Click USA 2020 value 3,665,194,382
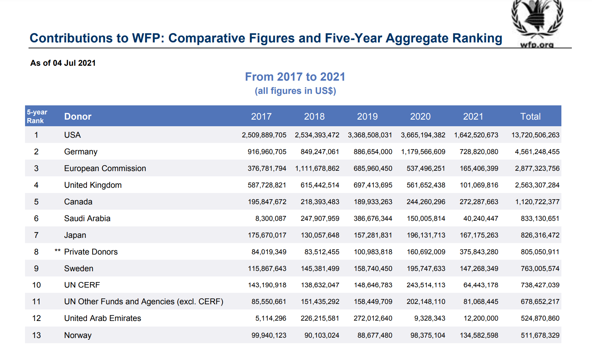 423,135
